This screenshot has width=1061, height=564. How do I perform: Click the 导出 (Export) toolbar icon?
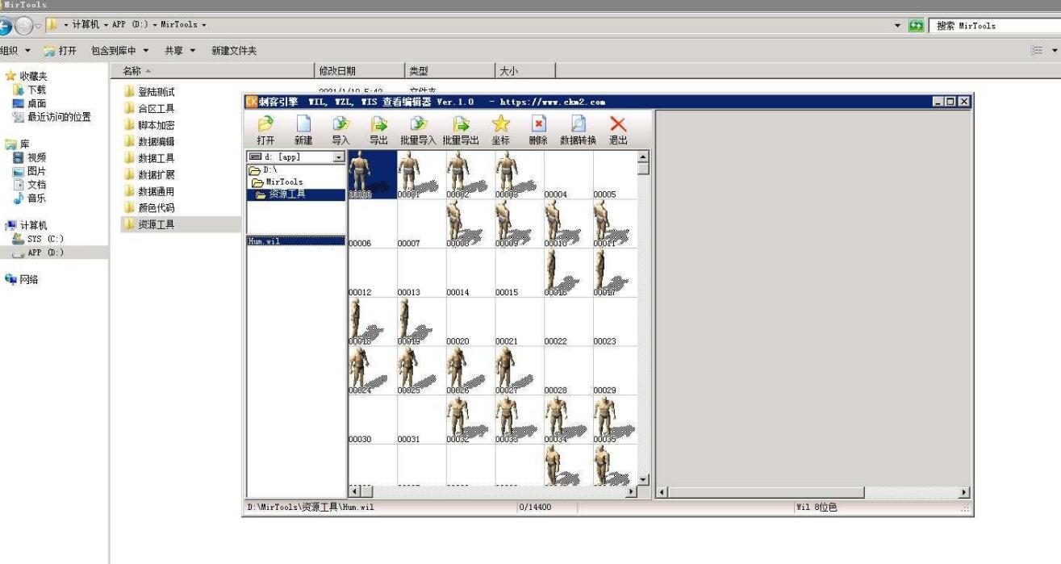tap(378, 124)
